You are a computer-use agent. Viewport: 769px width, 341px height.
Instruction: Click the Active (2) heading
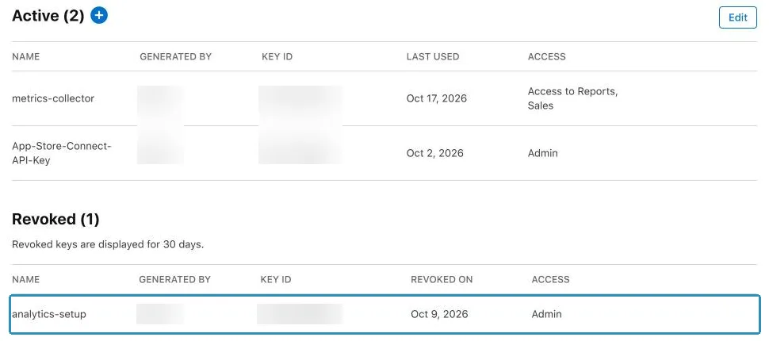click(48, 16)
